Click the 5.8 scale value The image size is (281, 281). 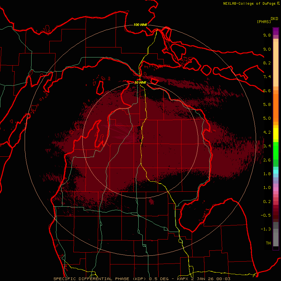coord(267,105)
